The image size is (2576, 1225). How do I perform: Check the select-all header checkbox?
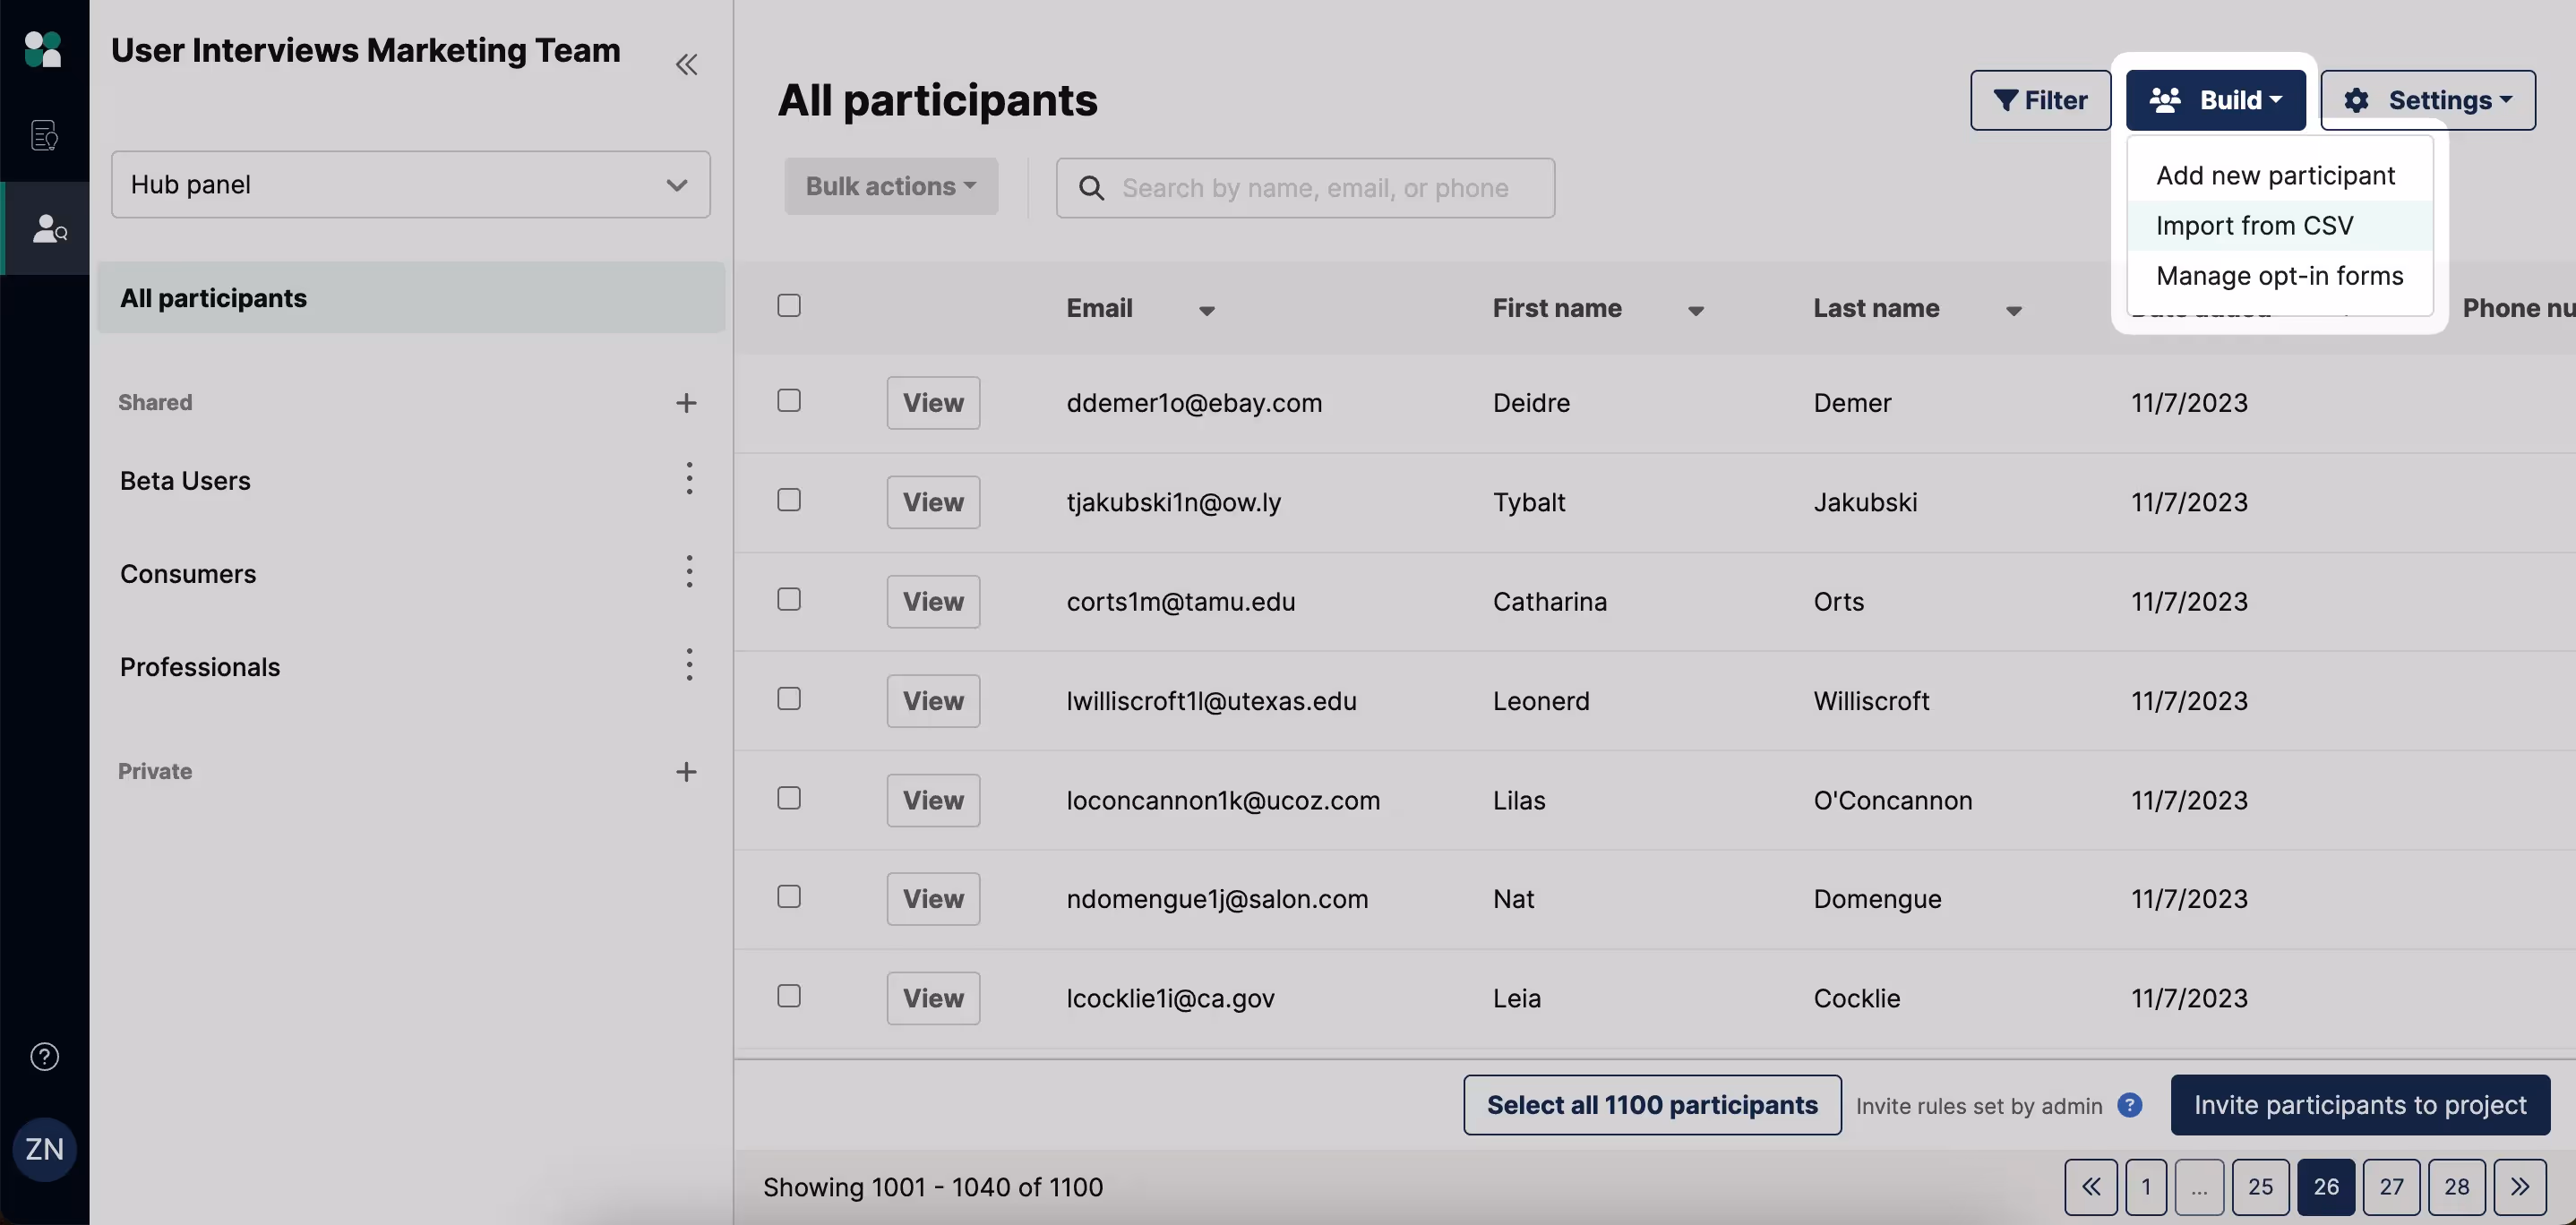(x=789, y=306)
